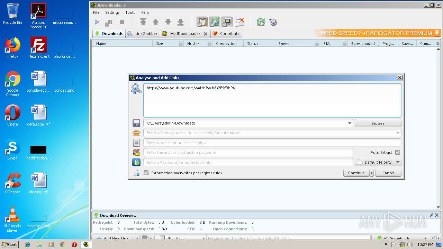Open CCleaner desktop shortcut
Image resolution: width=443 pixels, height=249 pixels.
coord(12,183)
